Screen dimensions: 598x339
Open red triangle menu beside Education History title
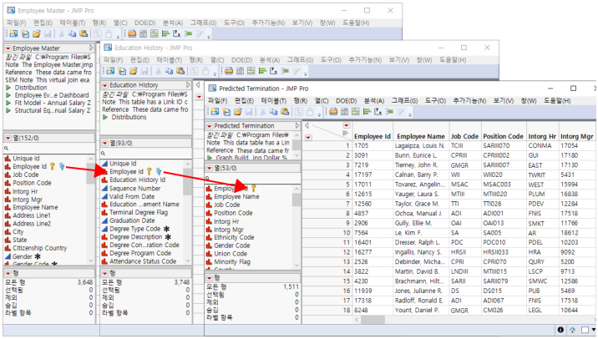tap(105, 85)
